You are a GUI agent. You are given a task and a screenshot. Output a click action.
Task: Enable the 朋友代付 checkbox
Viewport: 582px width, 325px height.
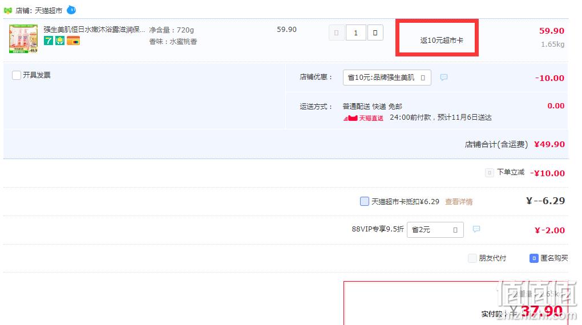[472, 258]
